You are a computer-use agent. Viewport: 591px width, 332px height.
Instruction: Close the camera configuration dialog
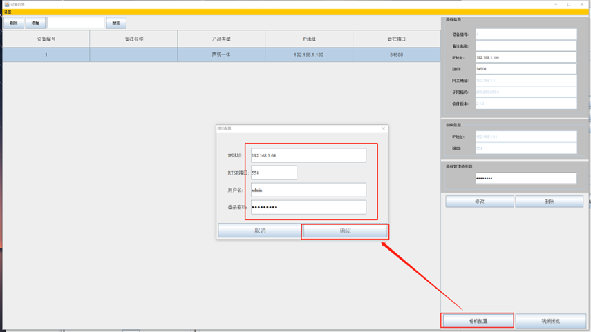pyautogui.click(x=384, y=128)
